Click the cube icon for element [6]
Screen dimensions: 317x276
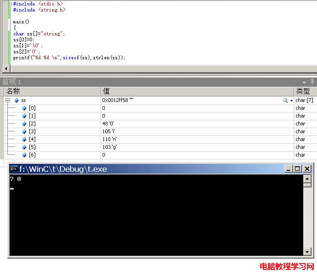pos(24,155)
